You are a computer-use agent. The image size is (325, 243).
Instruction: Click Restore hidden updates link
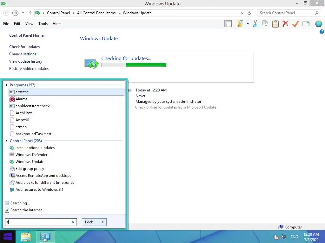29,69
